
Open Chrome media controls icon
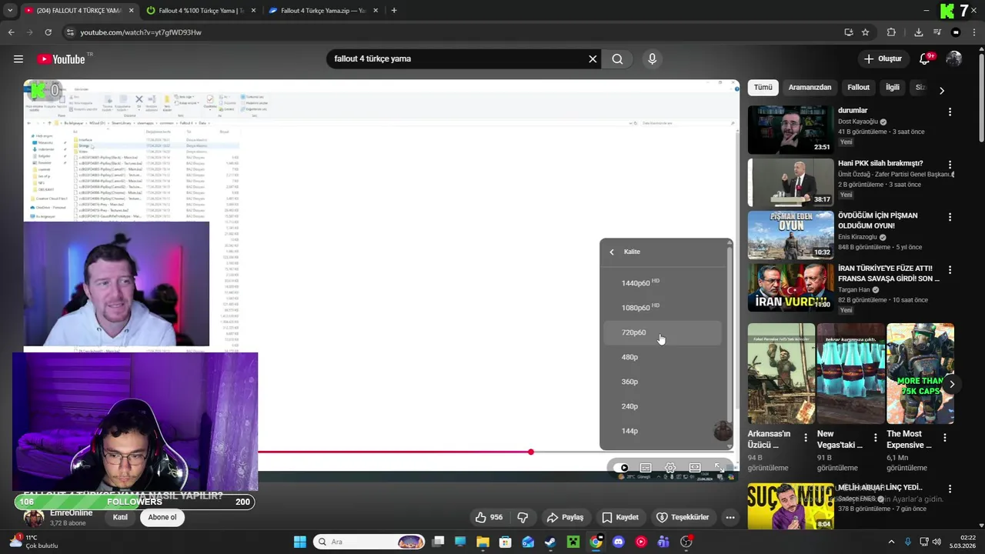click(x=937, y=32)
